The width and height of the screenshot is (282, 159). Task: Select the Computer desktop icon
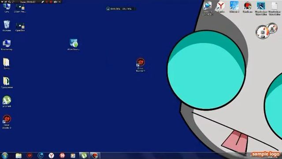(x=7, y=45)
